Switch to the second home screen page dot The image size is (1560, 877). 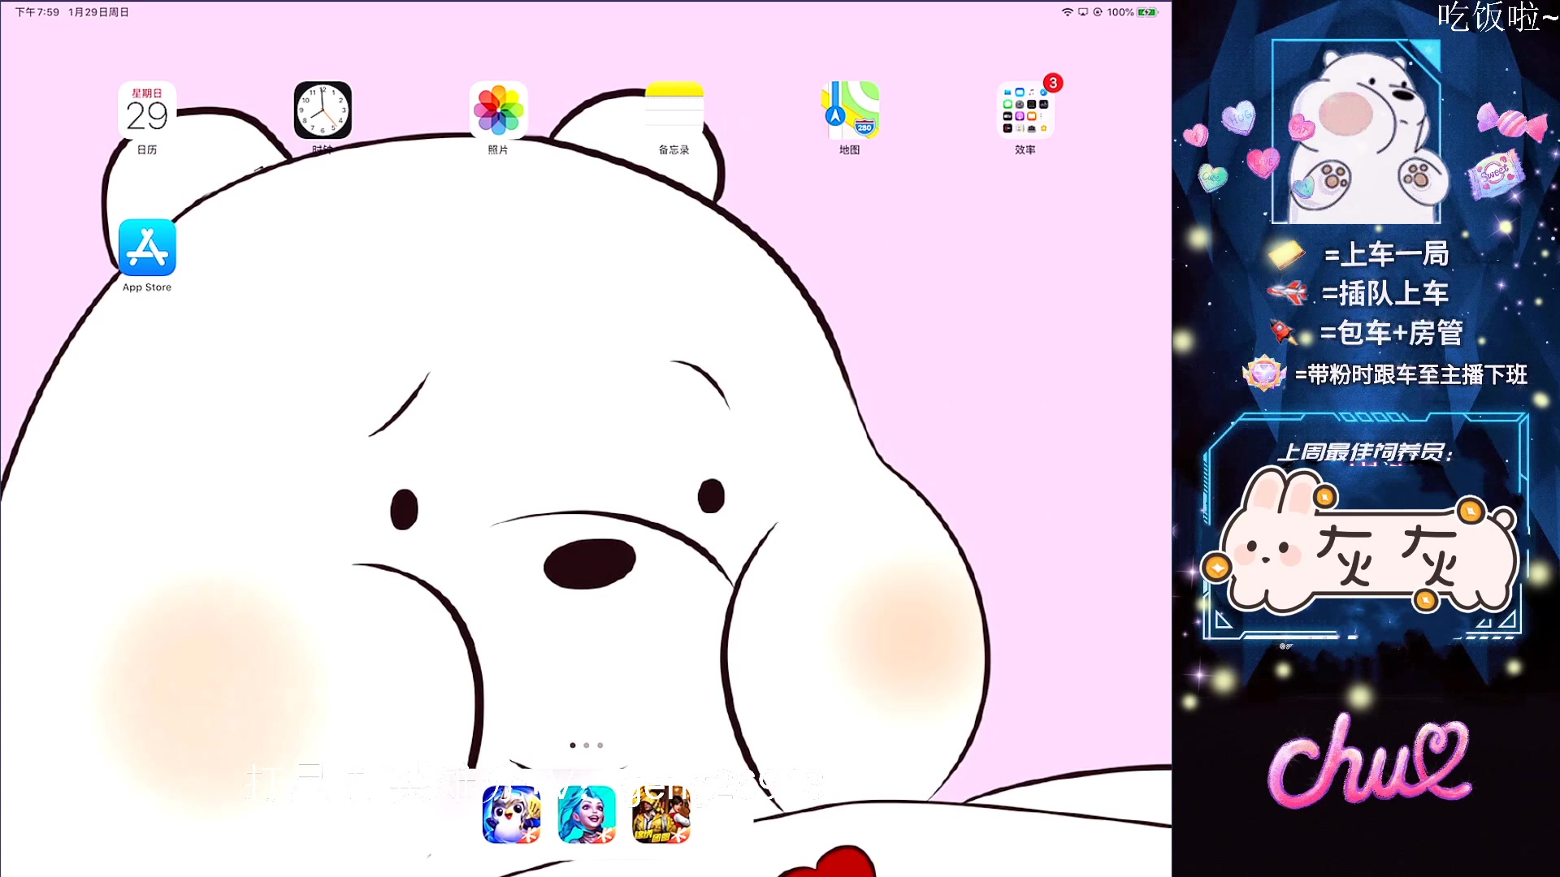(x=587, y=745)
